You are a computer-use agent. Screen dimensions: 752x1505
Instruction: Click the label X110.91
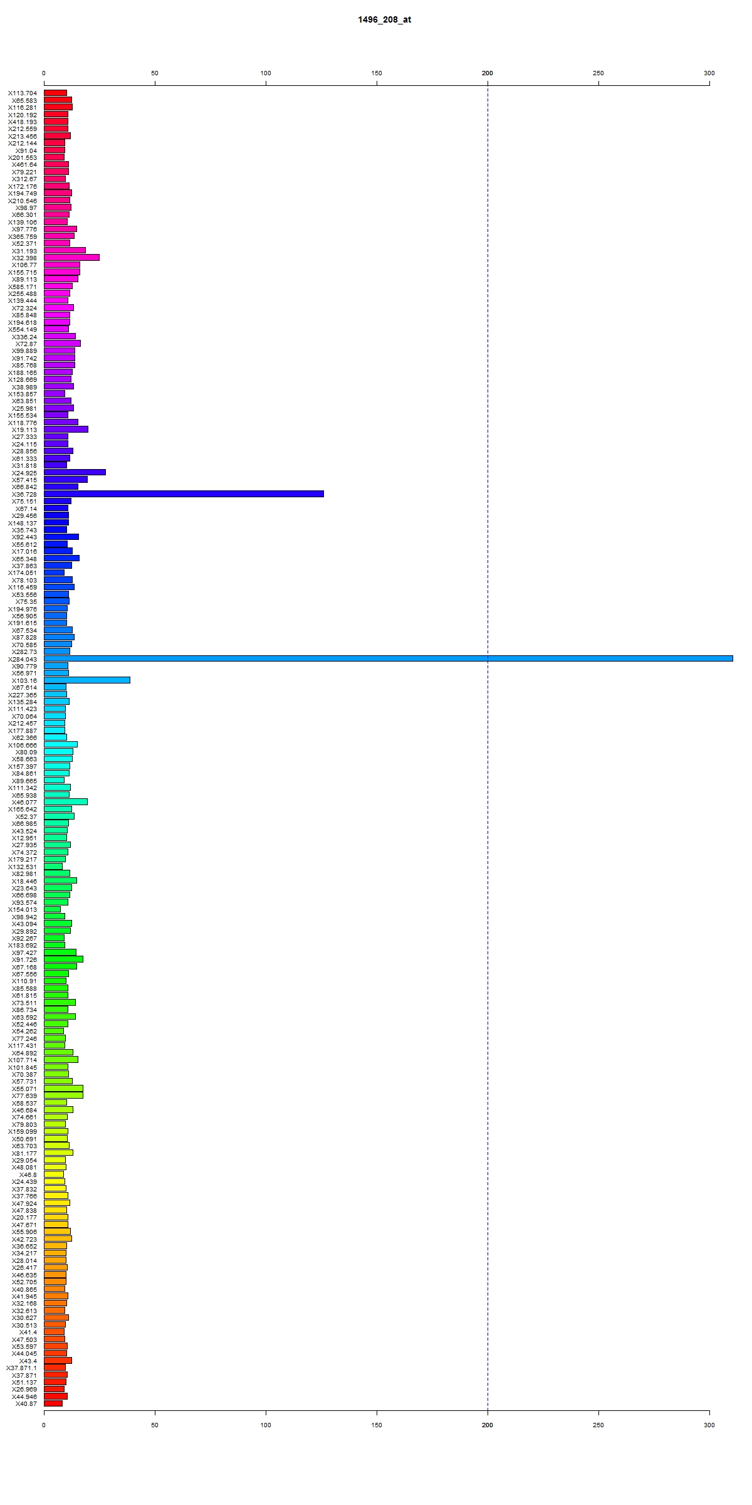pos(24,981)
